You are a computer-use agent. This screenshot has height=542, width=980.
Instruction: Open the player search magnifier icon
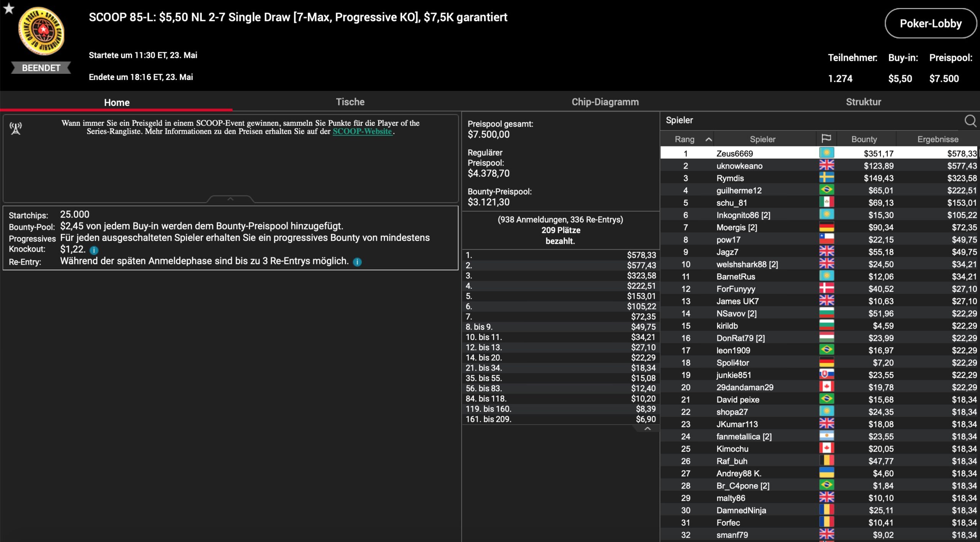tap(970, 121)
